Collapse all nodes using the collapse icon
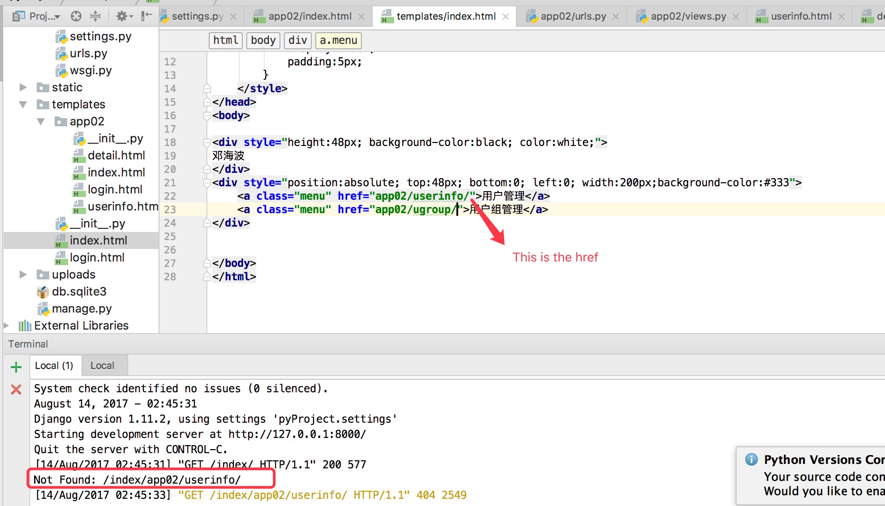Viewport: 885px width, 506px height. [95, 16]
